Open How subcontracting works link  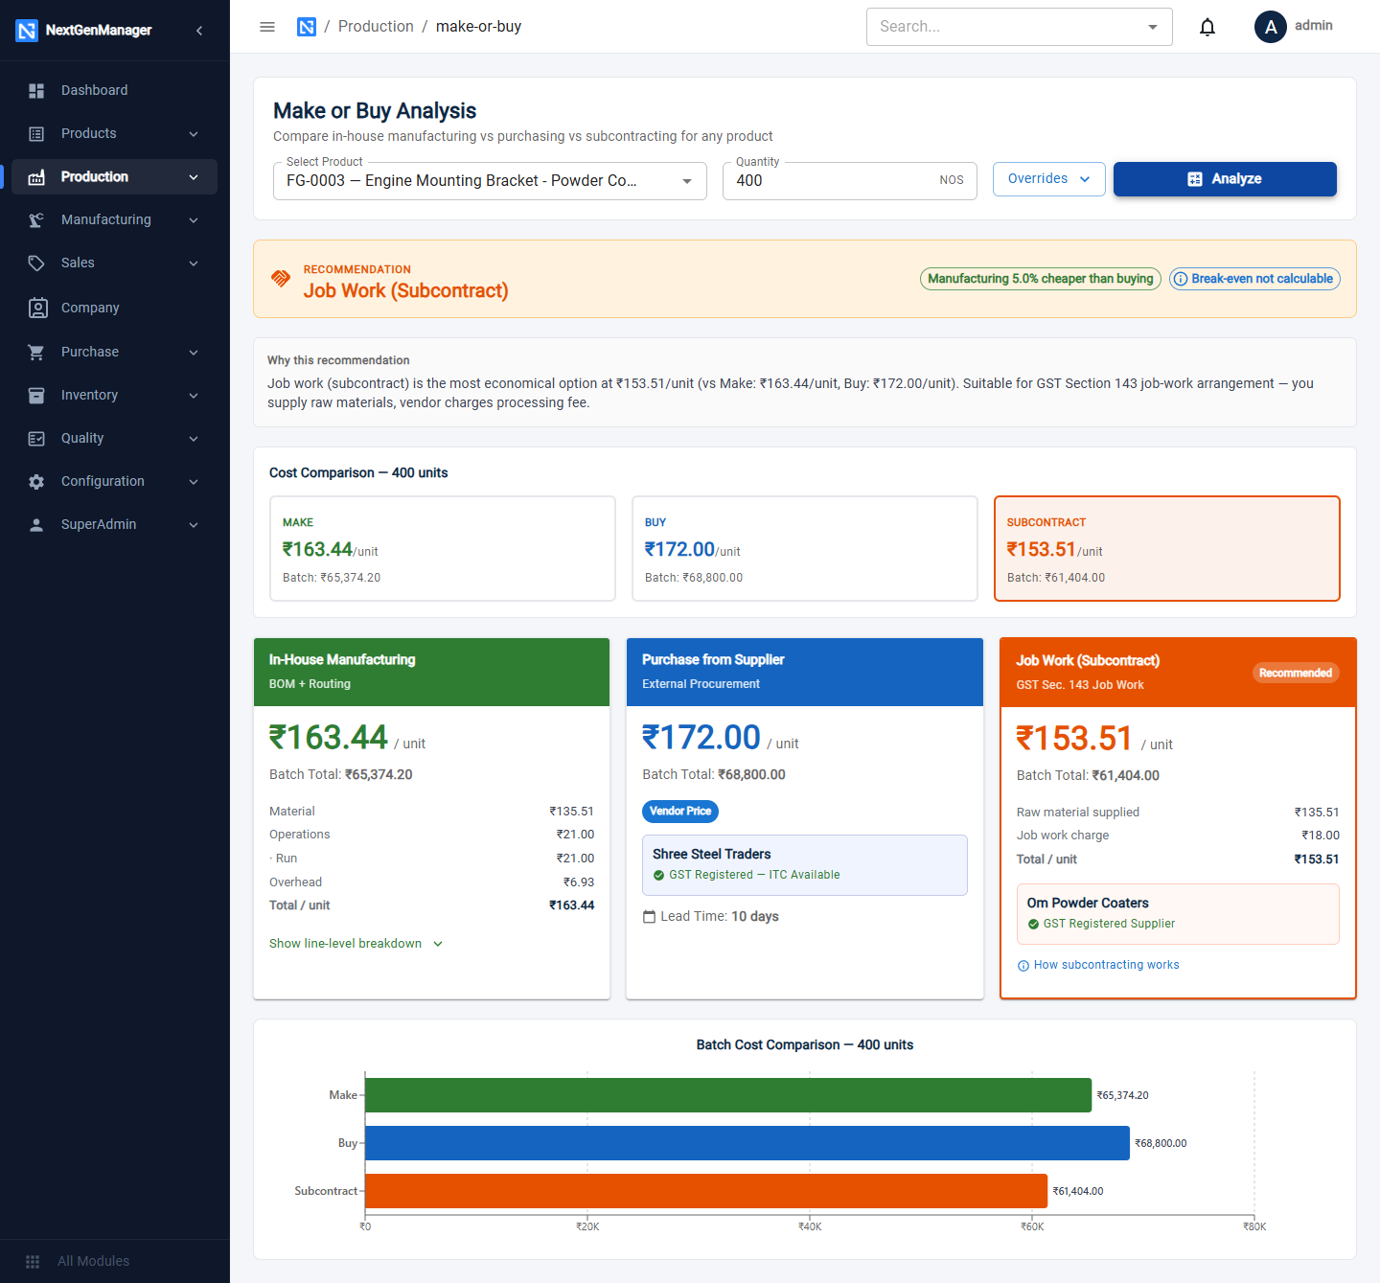pos(1098,965)
